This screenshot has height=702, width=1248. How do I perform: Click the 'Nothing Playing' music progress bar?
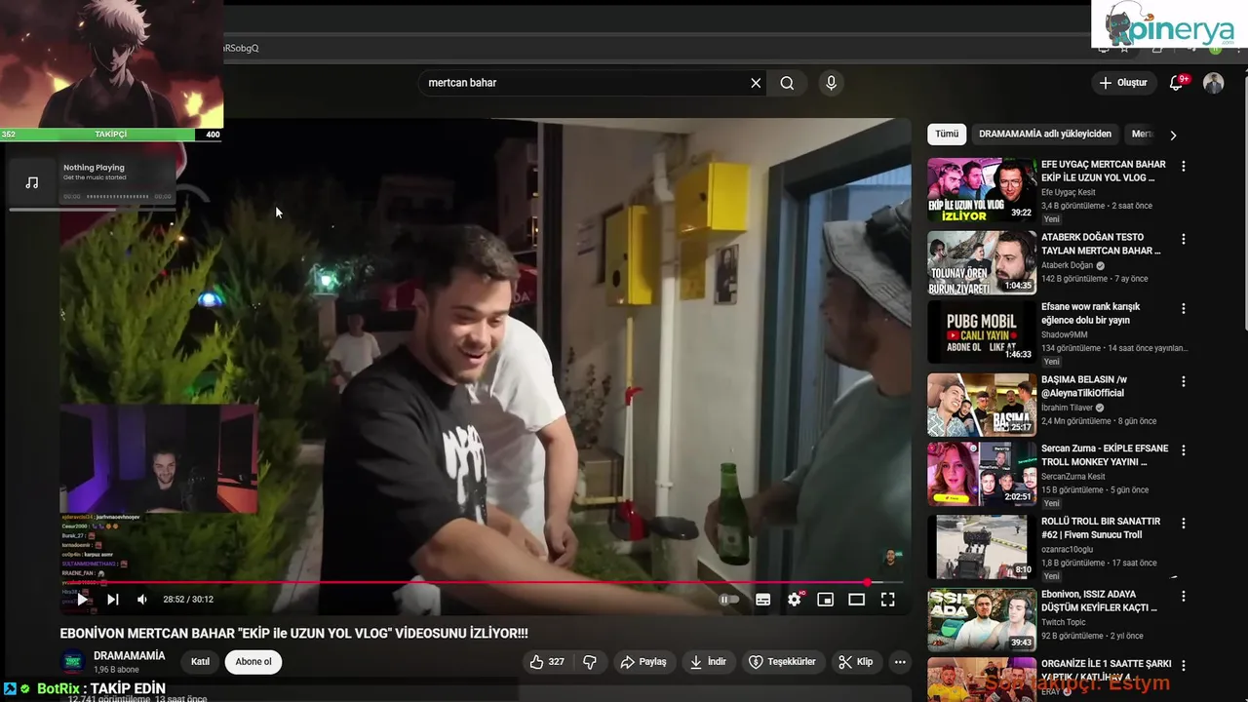tap(117, 196)
